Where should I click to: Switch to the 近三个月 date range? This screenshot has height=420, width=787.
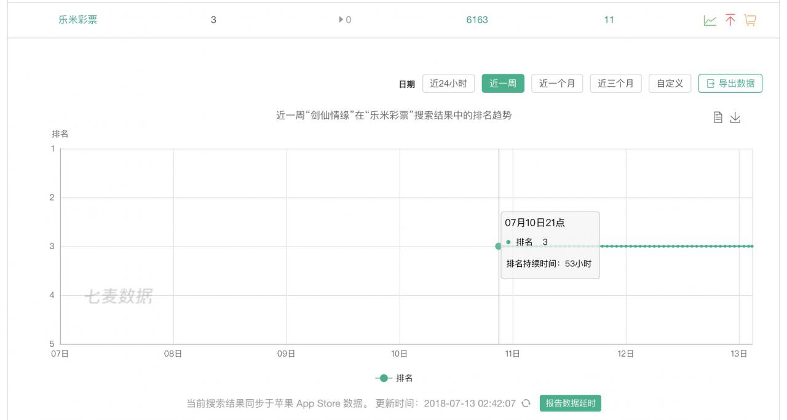click(x=615, y=84)
